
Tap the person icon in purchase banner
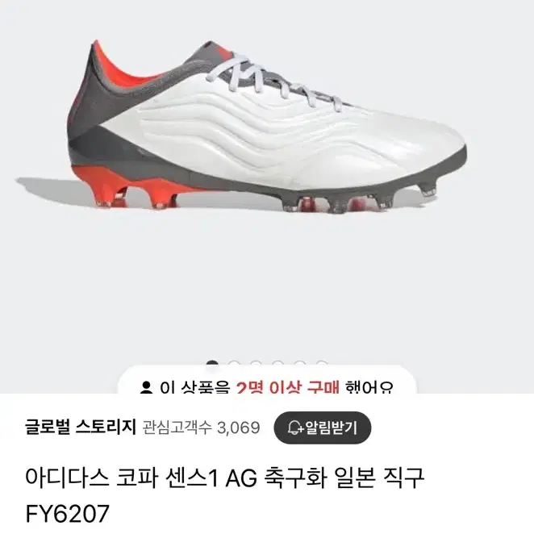[x=146, y=387]
